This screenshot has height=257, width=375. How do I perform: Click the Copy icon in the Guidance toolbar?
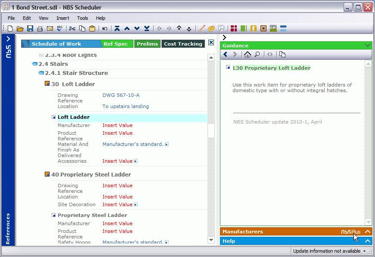tap(282, 54)
